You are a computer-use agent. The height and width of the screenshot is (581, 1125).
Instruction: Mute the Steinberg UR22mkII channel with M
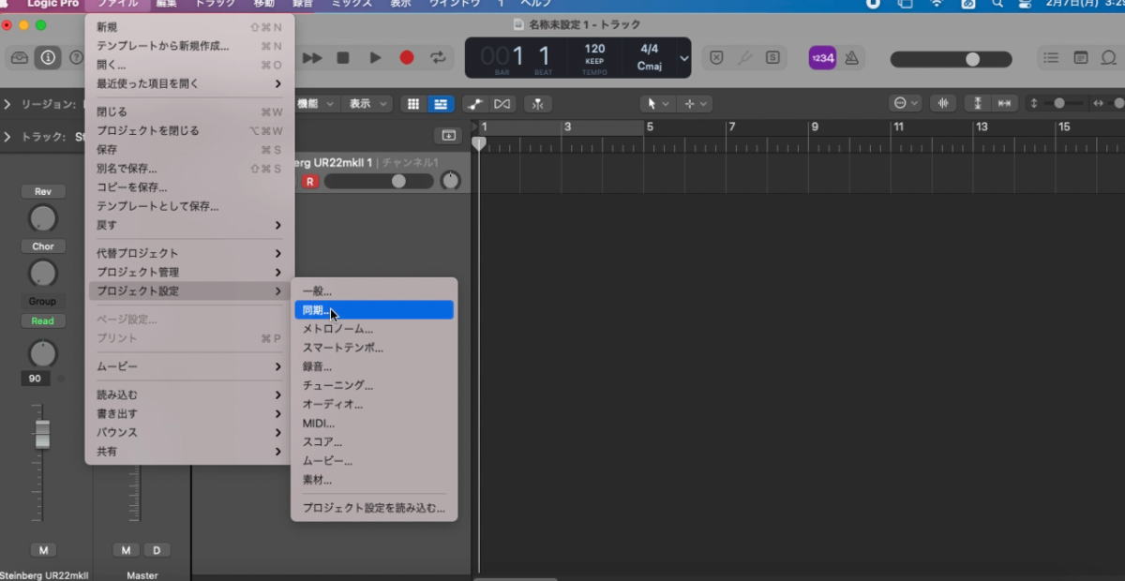click(x=42, y=550)
